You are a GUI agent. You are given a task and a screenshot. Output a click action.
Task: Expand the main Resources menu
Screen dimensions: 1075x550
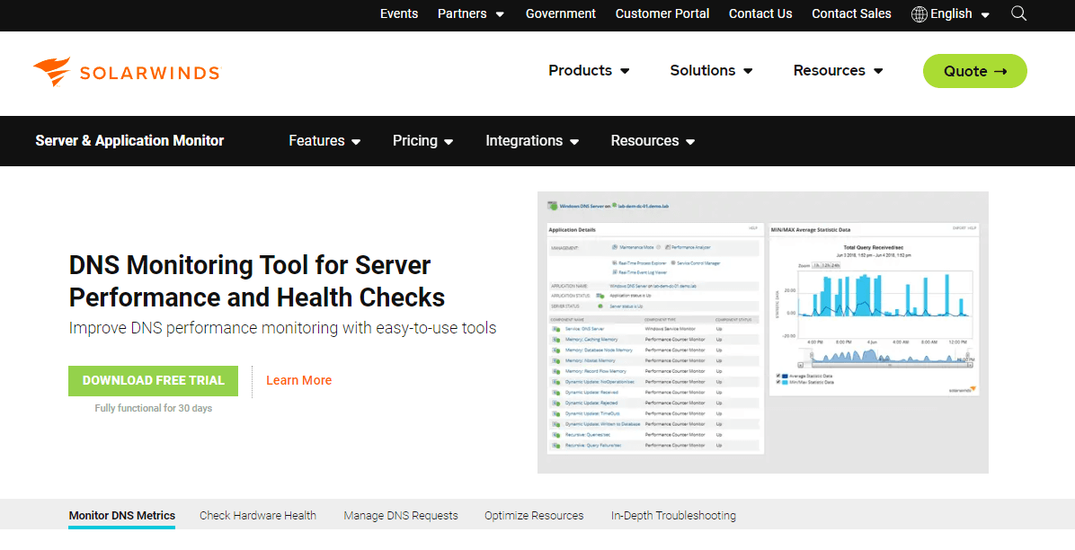[x=838, y=71]
